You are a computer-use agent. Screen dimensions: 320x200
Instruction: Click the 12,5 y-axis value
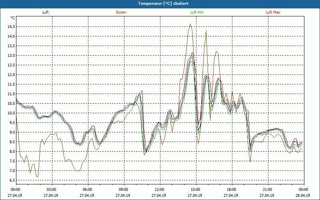11,65
